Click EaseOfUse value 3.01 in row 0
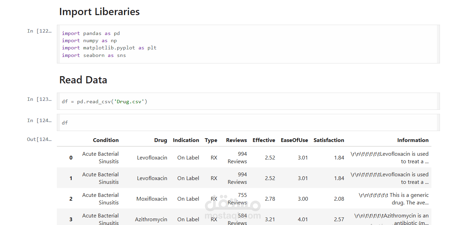This screenshot has width=466, height=225. 303,158
